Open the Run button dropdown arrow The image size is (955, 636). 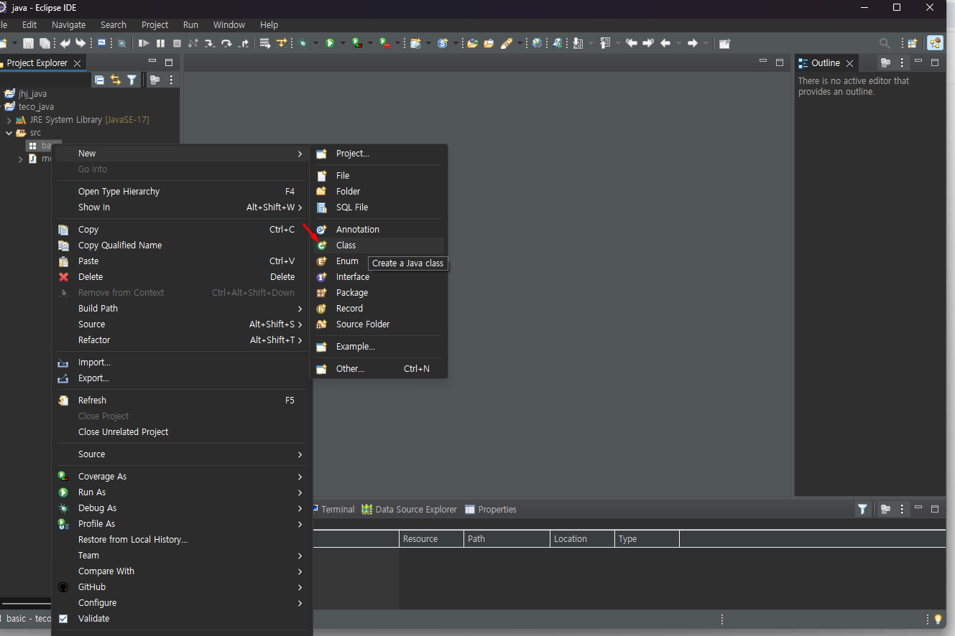(343, 43)
